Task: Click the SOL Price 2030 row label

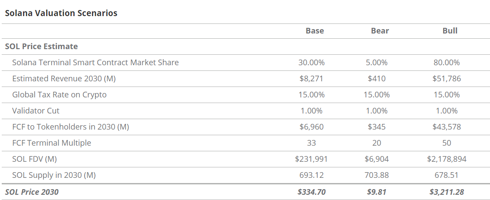Action: click(x=32, y=192)
